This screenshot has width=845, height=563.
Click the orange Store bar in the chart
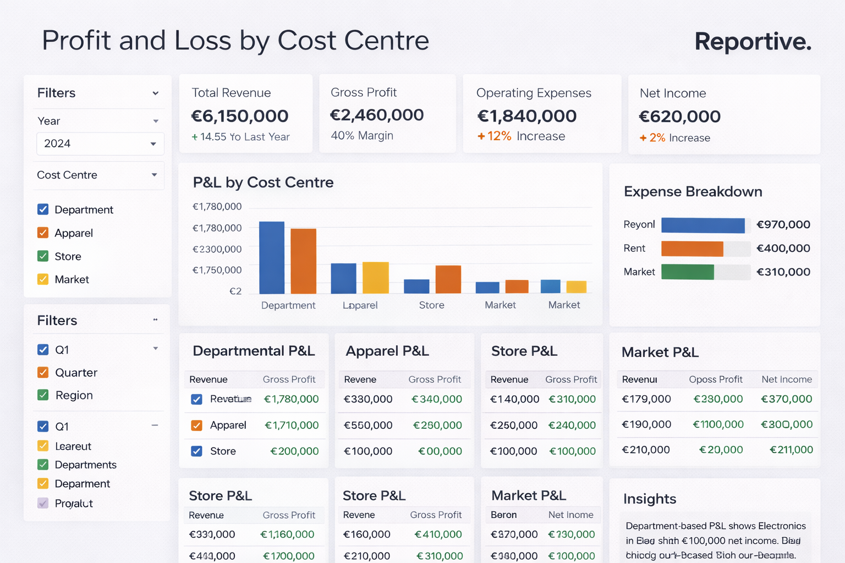(448, 279)
